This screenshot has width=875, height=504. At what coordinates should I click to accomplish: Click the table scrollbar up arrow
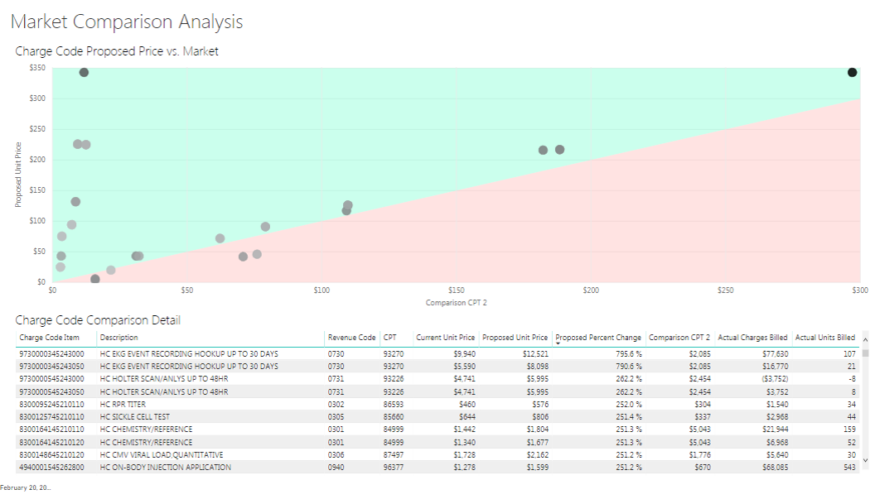point(866,339)
